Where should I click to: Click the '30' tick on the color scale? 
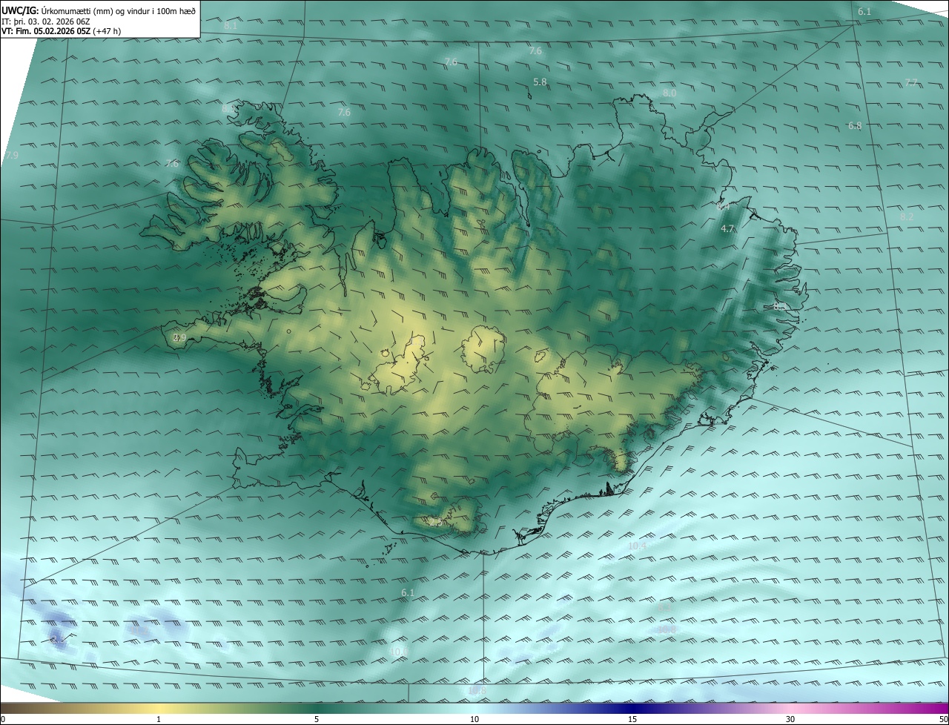(790, 719)
